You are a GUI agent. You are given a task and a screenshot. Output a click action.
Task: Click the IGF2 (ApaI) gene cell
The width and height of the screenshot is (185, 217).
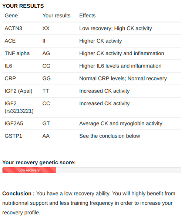[x=18, y=91]
